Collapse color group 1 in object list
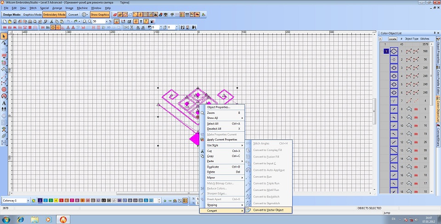This screenshot has width=441, height=224. pos(381,51)
